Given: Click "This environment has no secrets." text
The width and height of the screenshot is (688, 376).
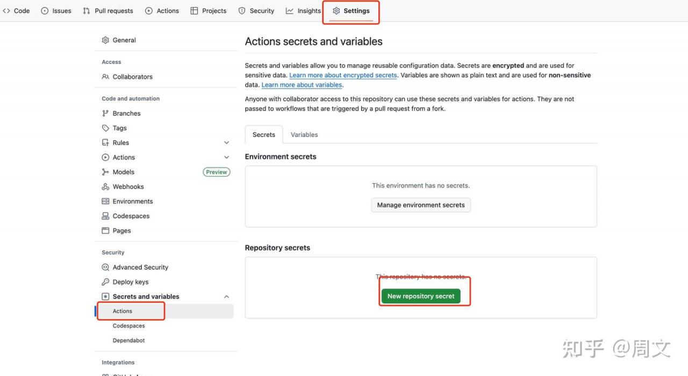Looking at the screenshot, I should [421, 185].
